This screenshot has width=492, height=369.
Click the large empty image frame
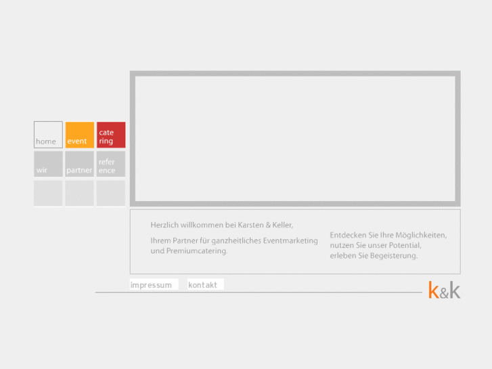click(x=295, y=139)
